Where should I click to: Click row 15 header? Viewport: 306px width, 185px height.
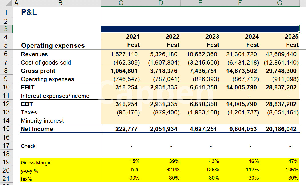pyautogui.click(x=6, y=129)
